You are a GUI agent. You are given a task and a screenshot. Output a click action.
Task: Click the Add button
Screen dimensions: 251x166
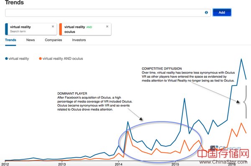point(222,12)
